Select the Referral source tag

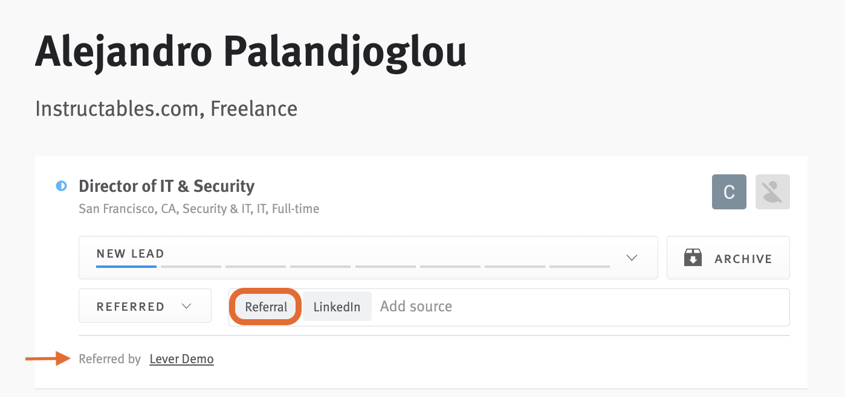pyautogui.click(x=266, y=306)
